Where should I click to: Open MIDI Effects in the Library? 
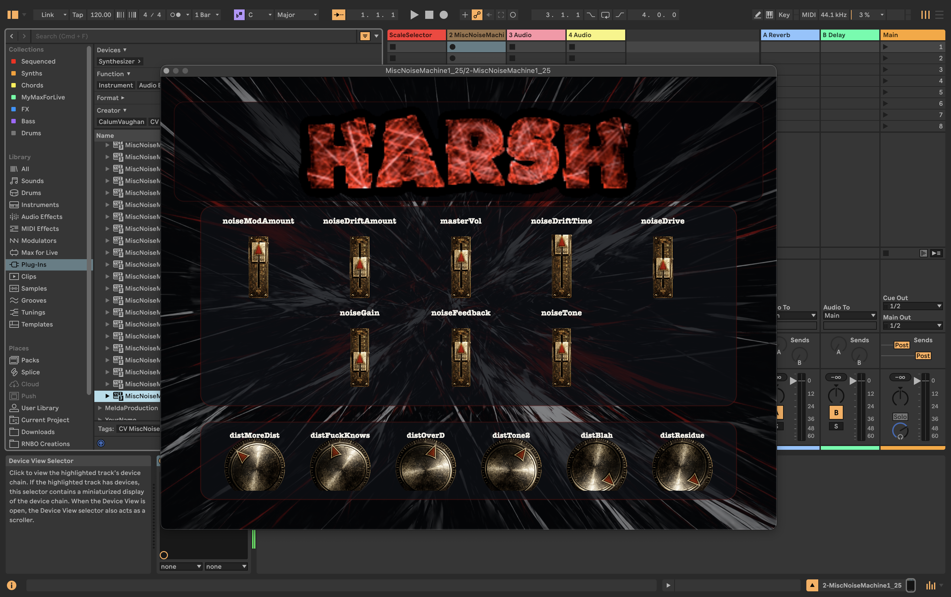click(40, 229)
